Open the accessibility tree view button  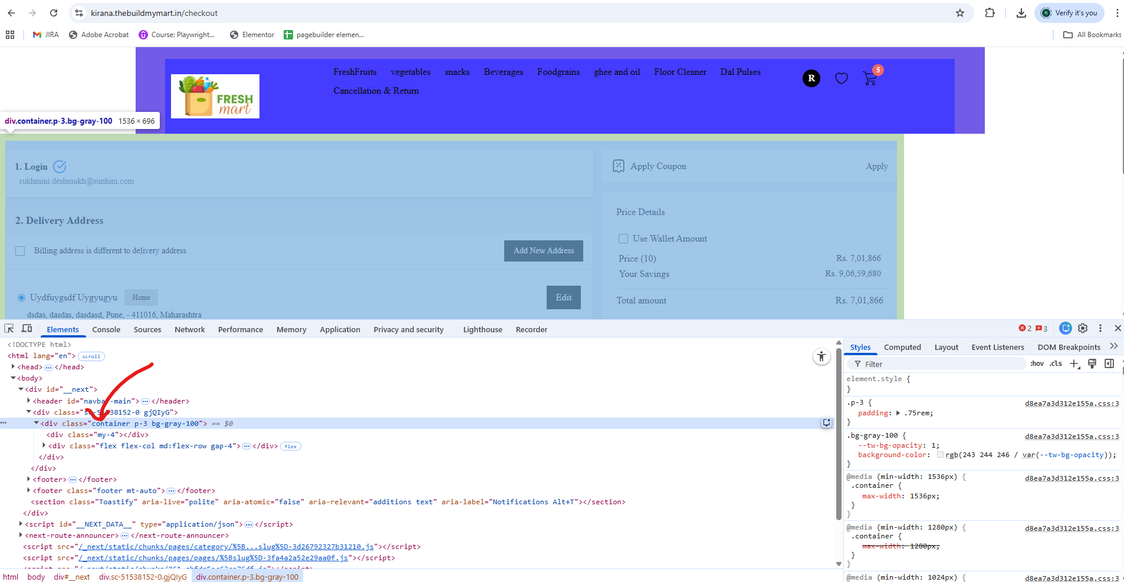(x=821, y=356)
